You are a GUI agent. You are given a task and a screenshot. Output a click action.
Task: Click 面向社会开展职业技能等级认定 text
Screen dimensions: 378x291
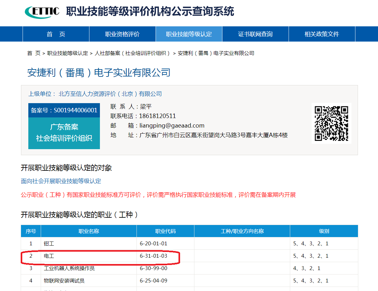pos(61,181)
